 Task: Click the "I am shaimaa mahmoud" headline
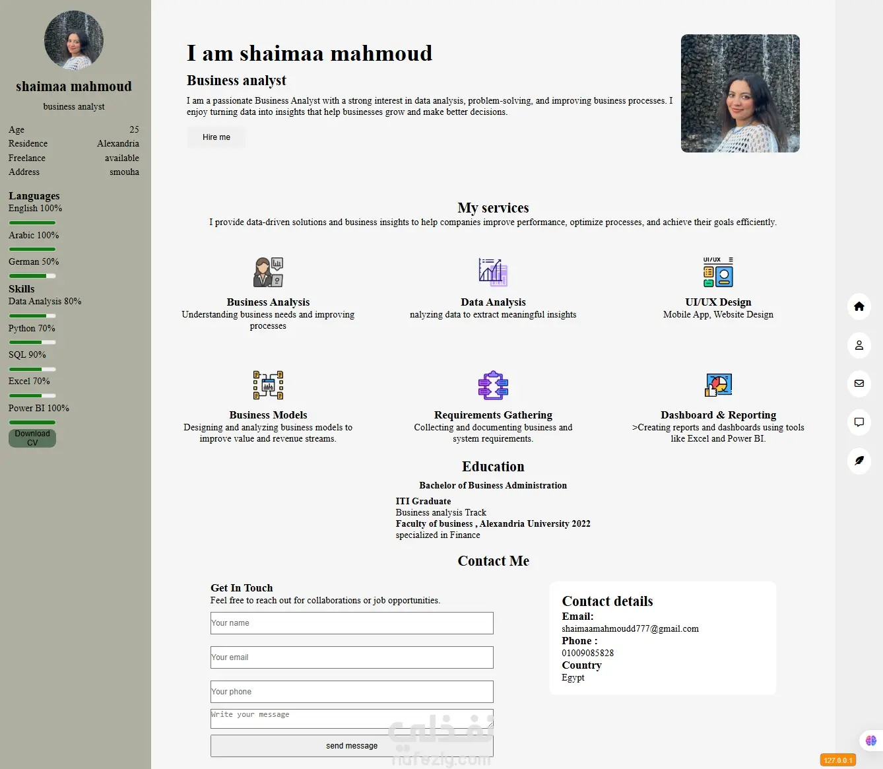310,53
